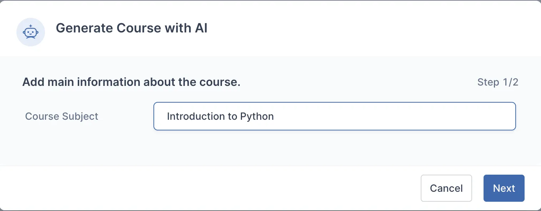Click the word Generate in dialog title
Screen dimensions: 541x211
click(x=84, y=28)
